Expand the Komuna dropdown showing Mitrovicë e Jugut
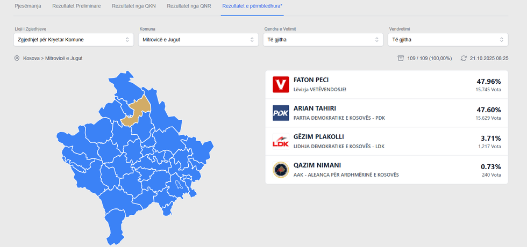 click(198, 40)
